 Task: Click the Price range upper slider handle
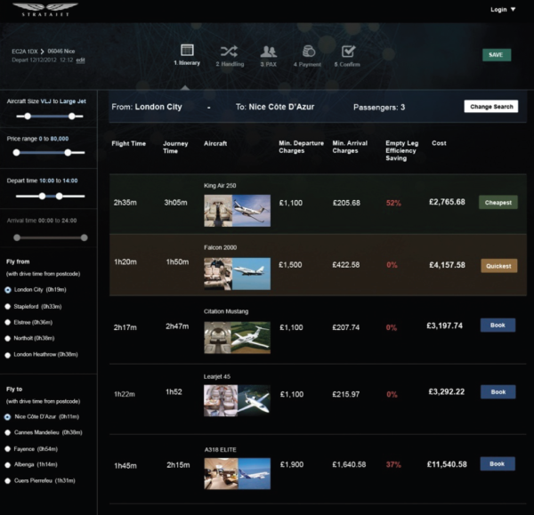point(68,152)
